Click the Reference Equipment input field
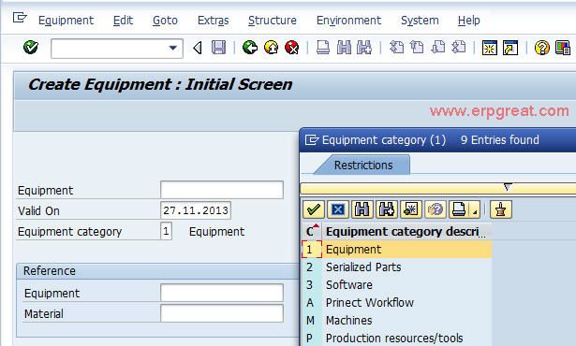This screenshot has width=576, height=346. coord(222,293)
